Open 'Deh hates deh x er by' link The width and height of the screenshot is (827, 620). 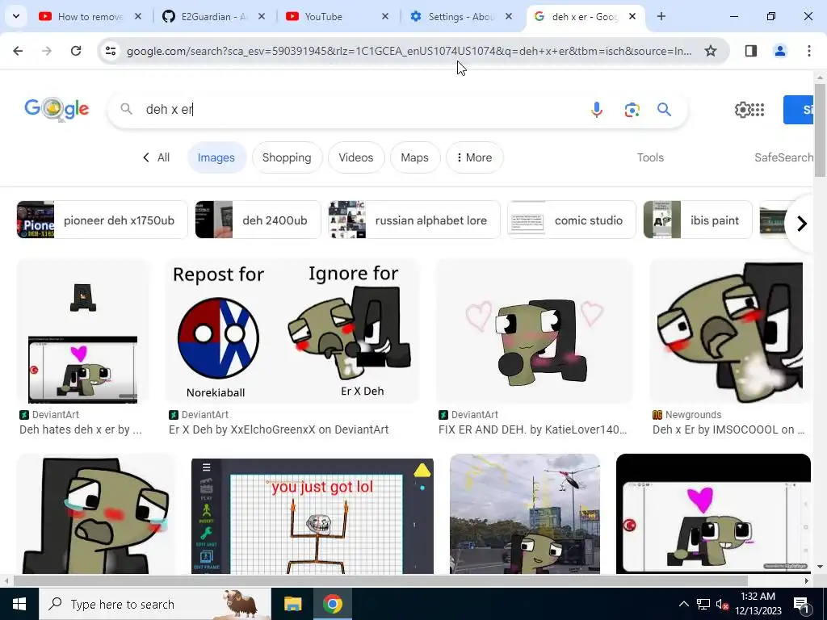click(x=81, y=429)
